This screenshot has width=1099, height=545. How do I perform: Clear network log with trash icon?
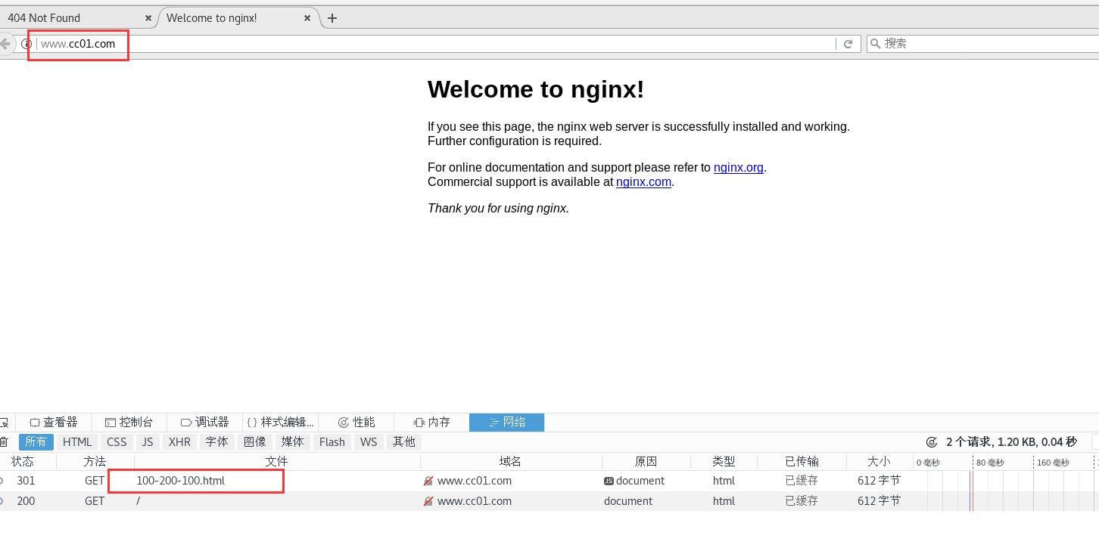[x=4, y=442]
